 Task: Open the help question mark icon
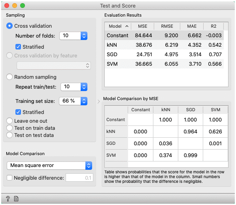(x=8, y=199)
